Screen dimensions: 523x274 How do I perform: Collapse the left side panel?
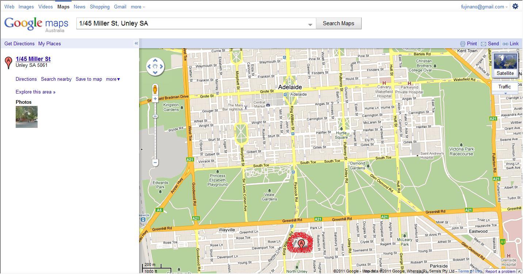point(136,43)
